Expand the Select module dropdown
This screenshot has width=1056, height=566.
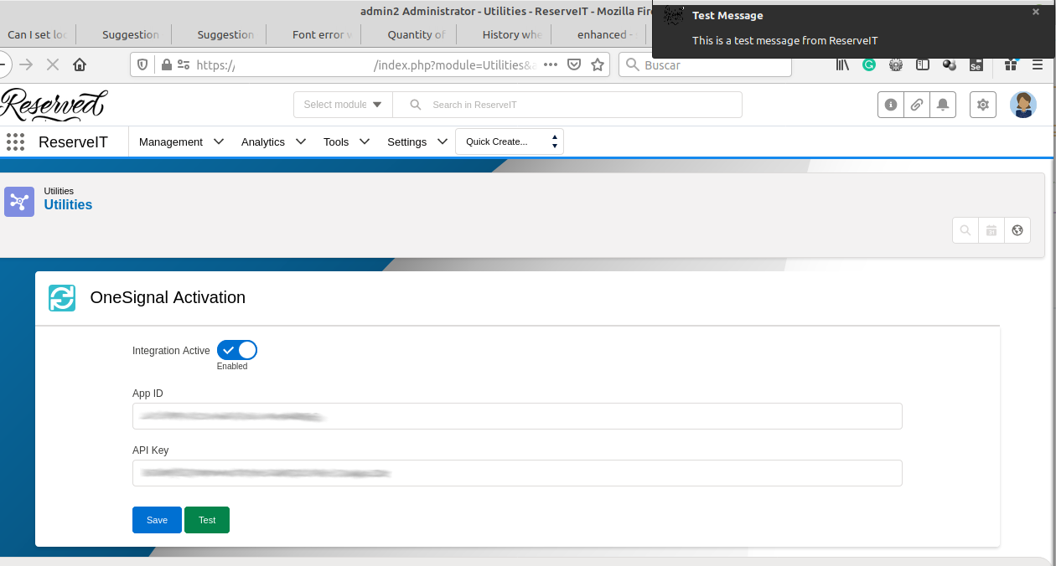pos(343,105)
